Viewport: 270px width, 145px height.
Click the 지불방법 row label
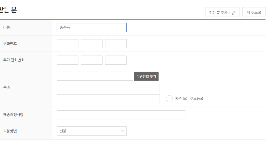(10, 131)
